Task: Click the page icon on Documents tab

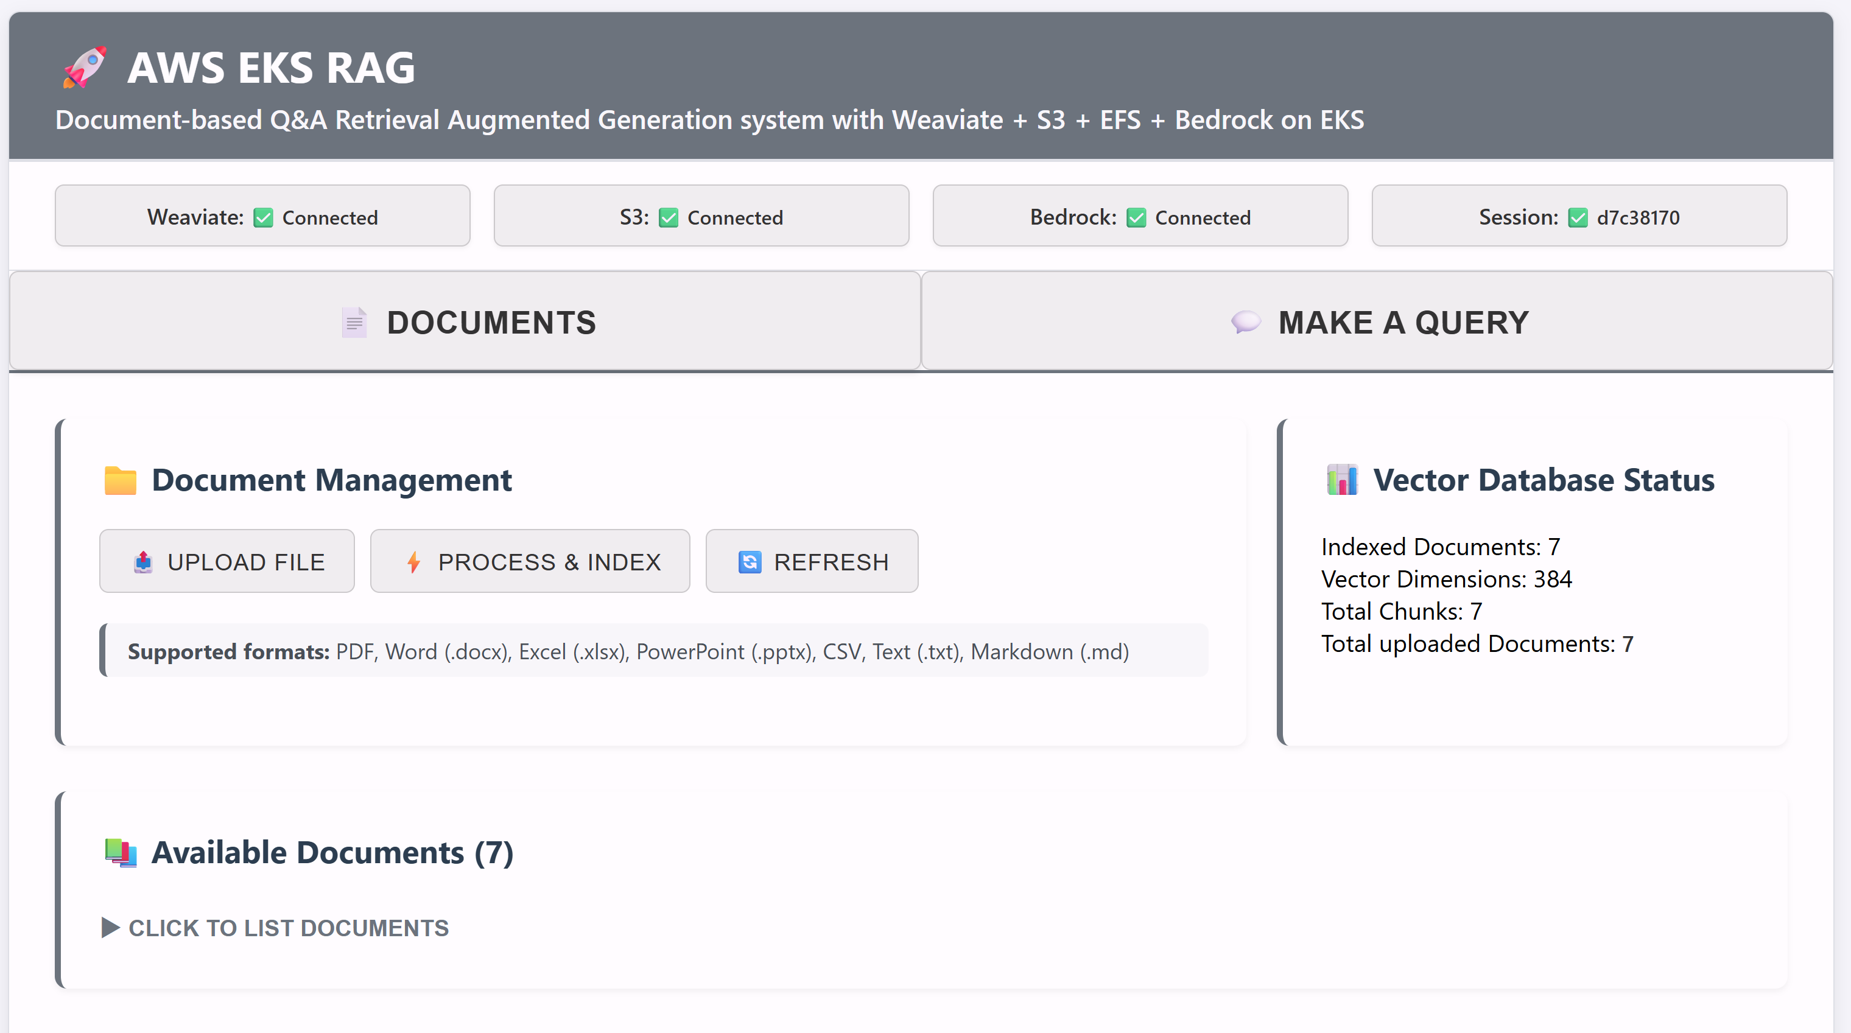Action: point(354,323)
